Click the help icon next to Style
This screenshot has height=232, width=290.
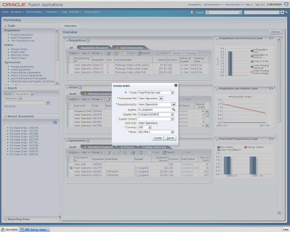126,93
